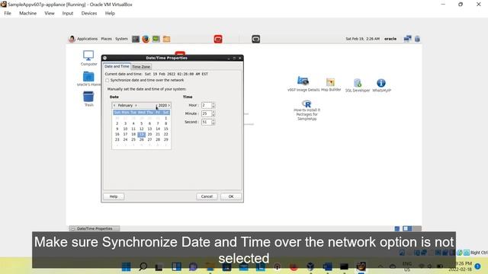This screenshot has width=488, height=274.
Task: Increase the Minute value
Action: (x=213, y=112)
